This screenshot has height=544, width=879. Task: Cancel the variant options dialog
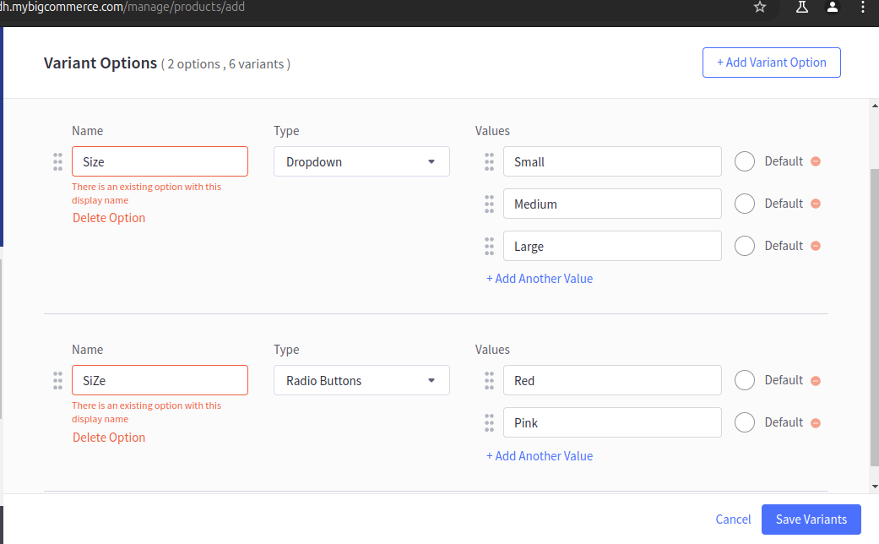coord(733,520)
